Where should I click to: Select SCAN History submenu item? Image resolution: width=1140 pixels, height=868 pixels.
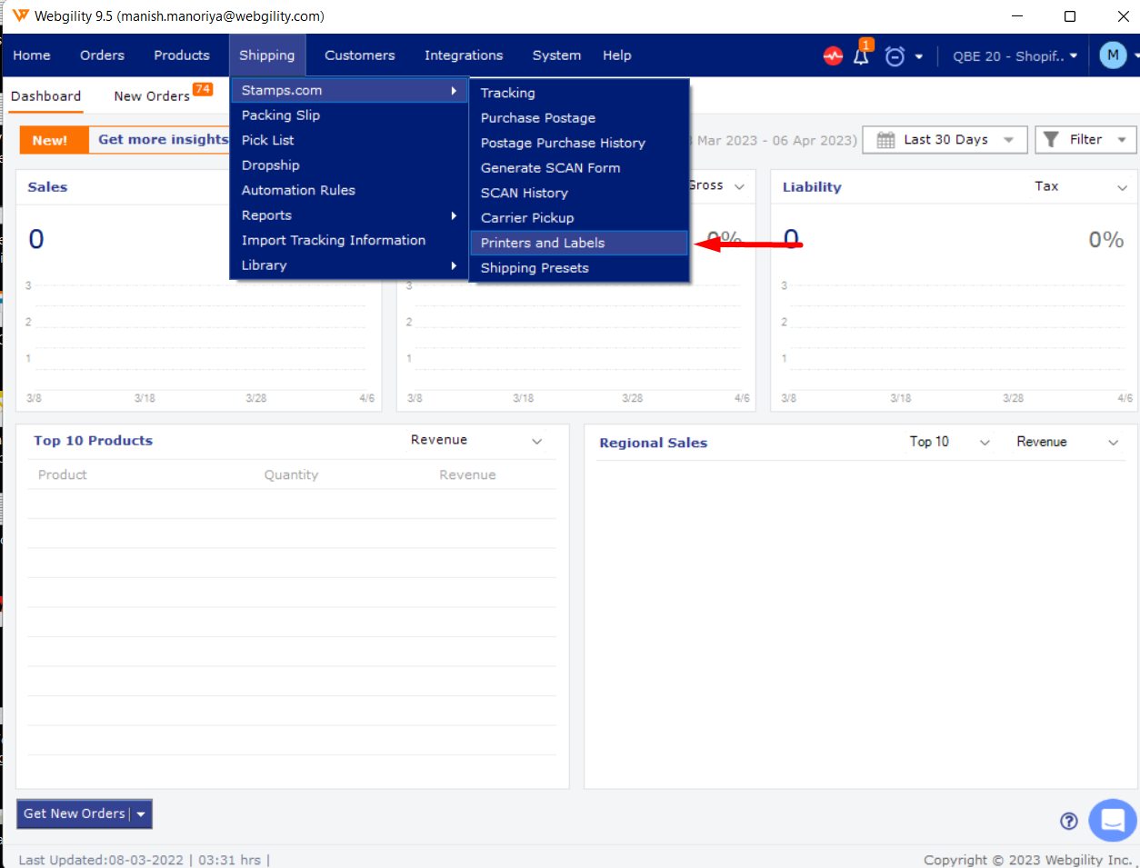point(579,193)
